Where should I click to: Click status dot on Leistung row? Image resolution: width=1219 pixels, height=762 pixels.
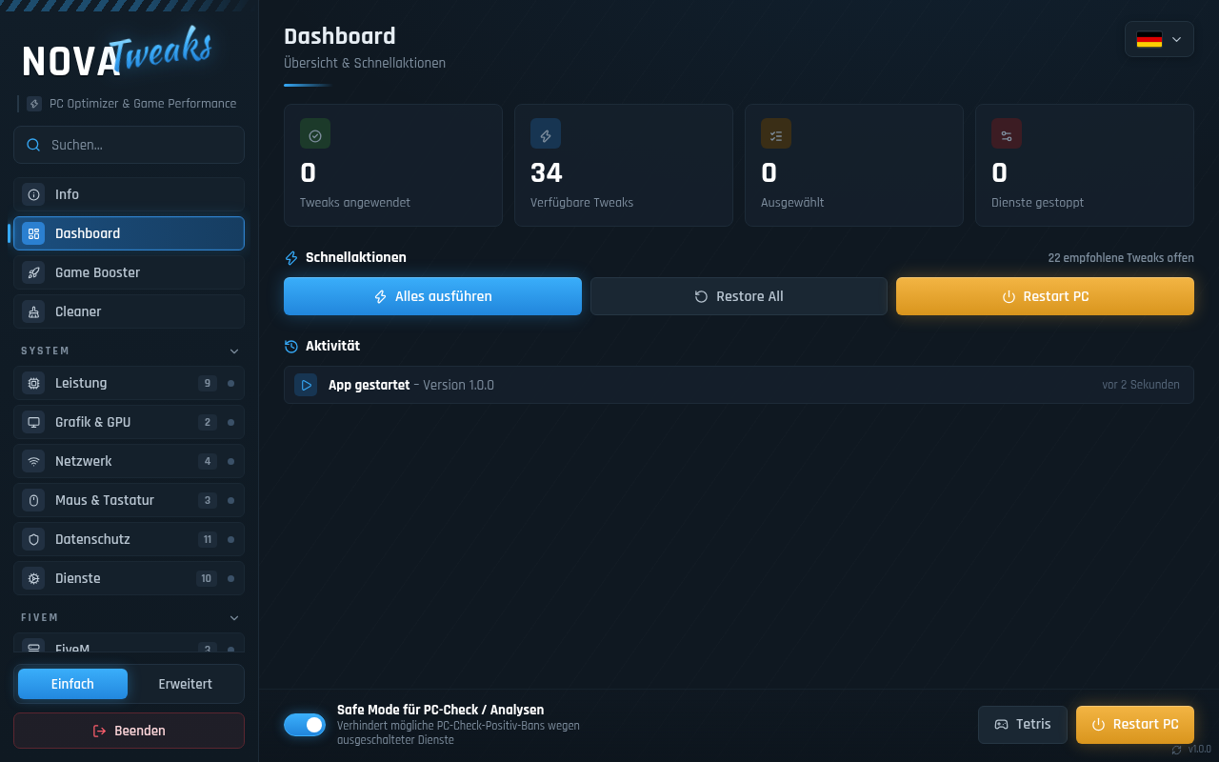(x=230, y=383)
